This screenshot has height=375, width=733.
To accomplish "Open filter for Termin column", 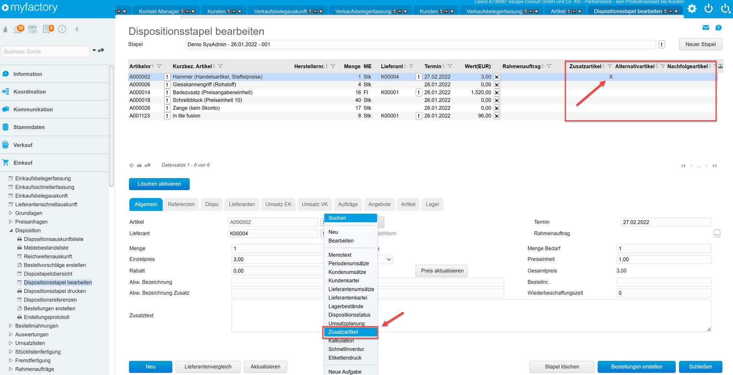I will click(450, 66).
